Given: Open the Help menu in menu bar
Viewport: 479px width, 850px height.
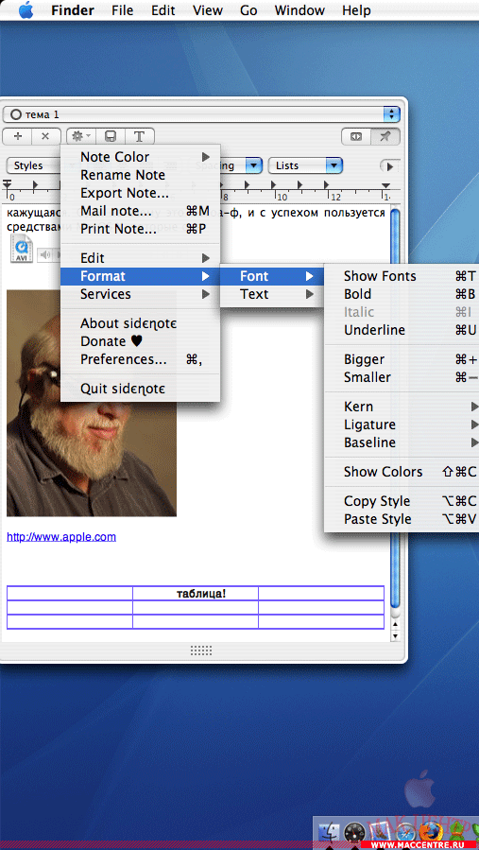Looking at the screenshot, I should coord(356,10).
